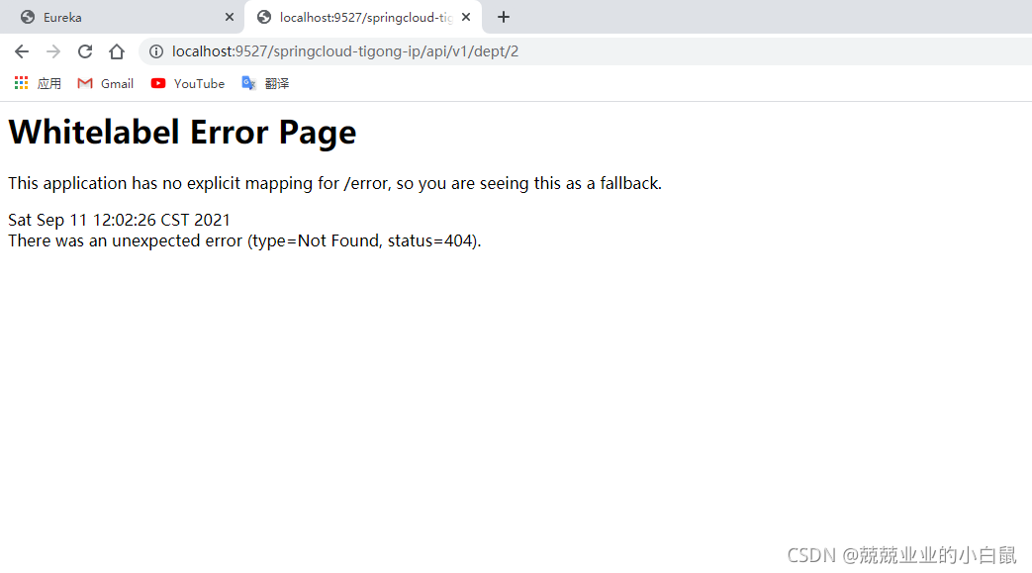The height and width of the screenshot is (573, 1032).
Task: Click the localhost tab globe favicon
Action: pos(264,17)
